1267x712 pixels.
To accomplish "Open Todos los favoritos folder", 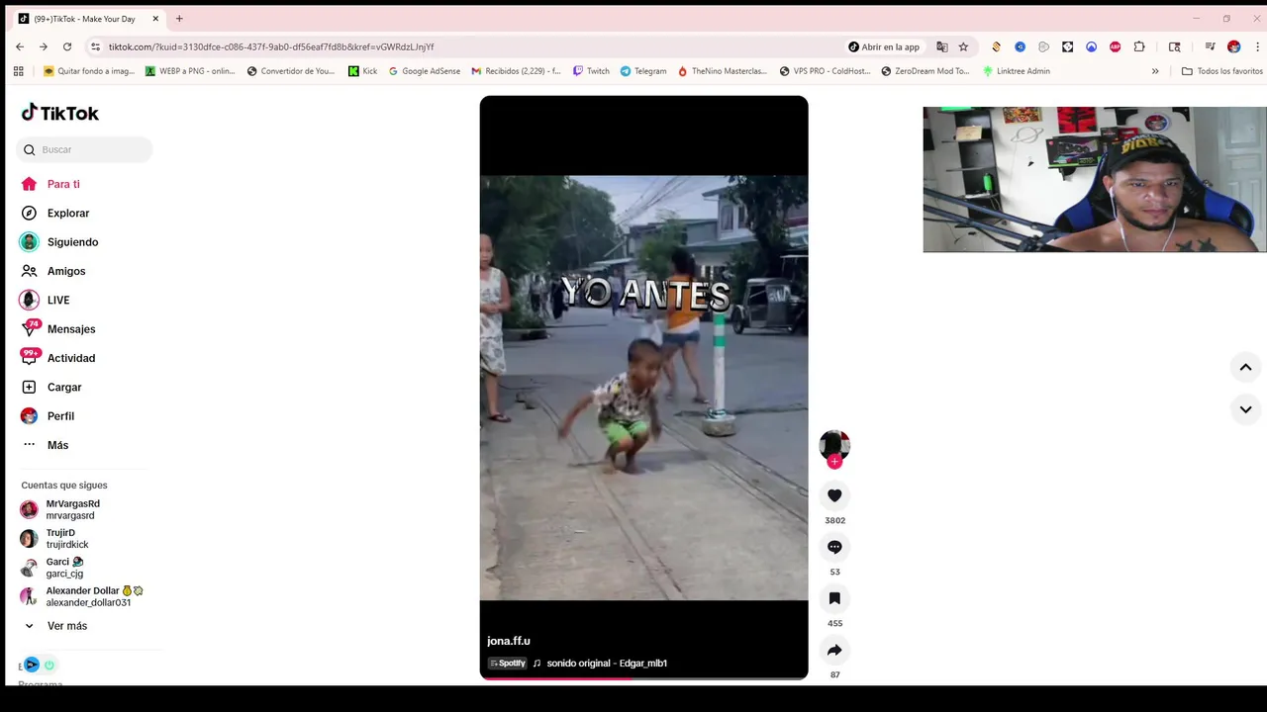I will click(1222, 71).
